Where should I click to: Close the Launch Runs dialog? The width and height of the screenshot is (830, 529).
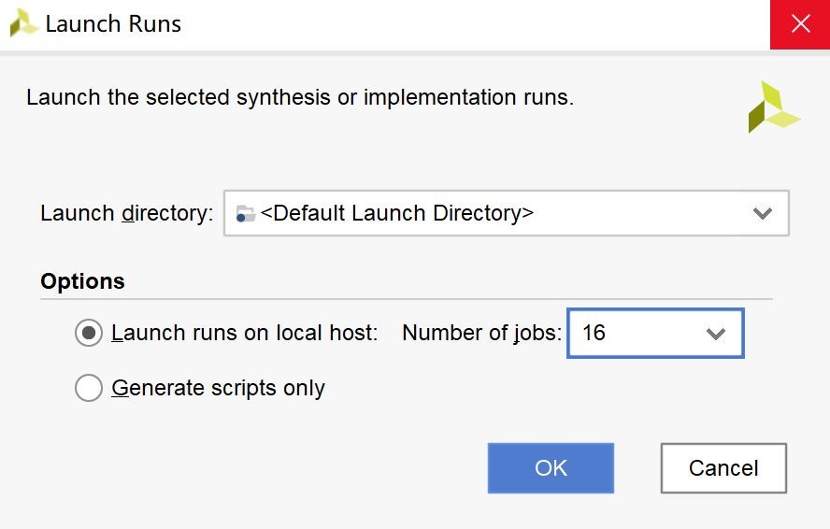pyautogui.click(x=800, y=24)
